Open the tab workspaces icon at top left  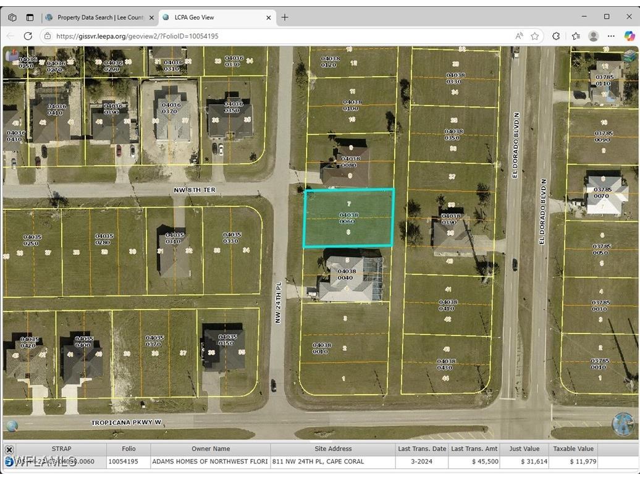(x=12, y=17)
